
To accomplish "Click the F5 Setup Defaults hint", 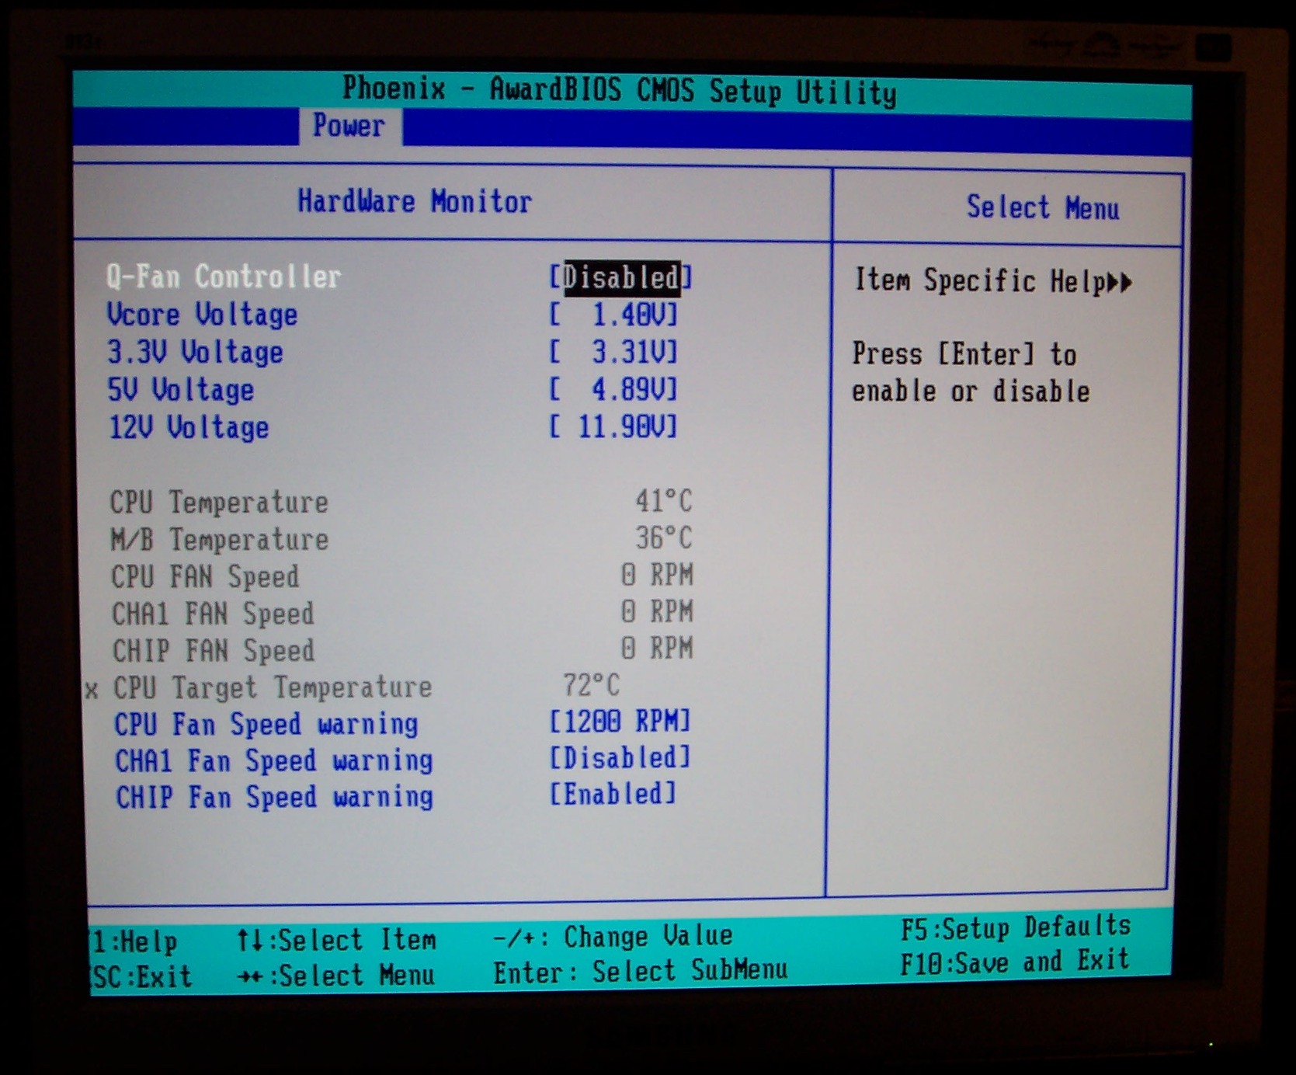I will 1016,927.
